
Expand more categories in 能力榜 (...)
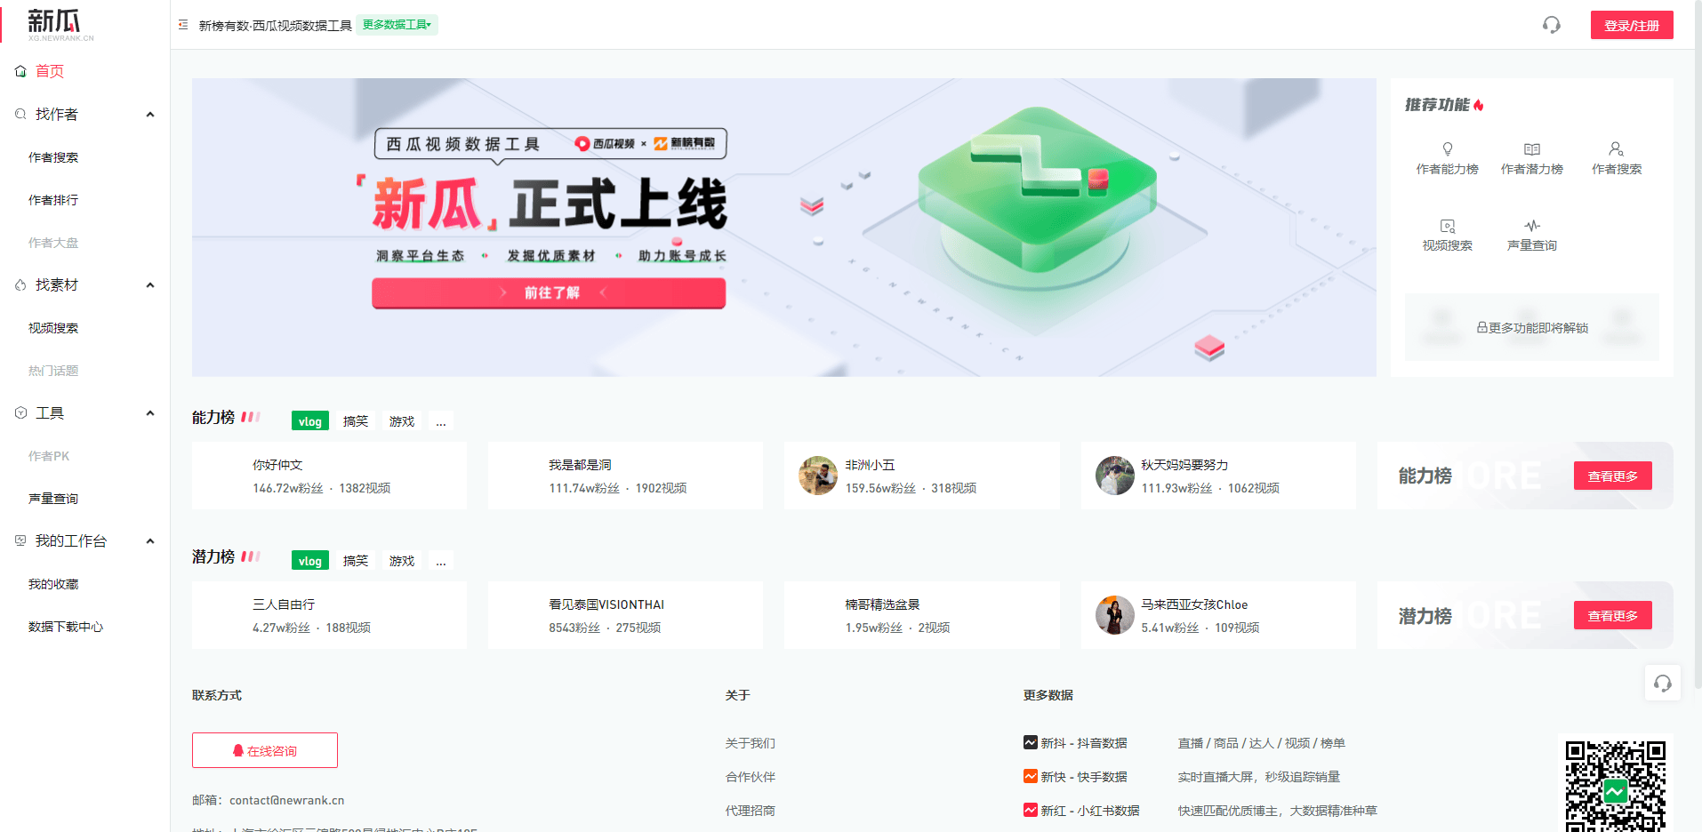point(441,421)
